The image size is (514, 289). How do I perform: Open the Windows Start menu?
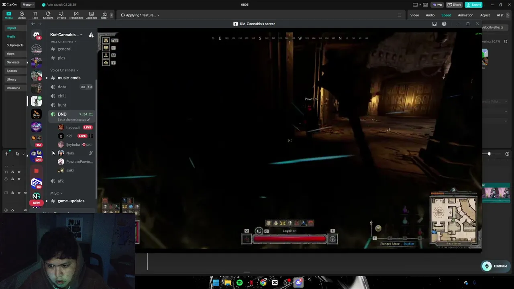[x=216, y=283]
